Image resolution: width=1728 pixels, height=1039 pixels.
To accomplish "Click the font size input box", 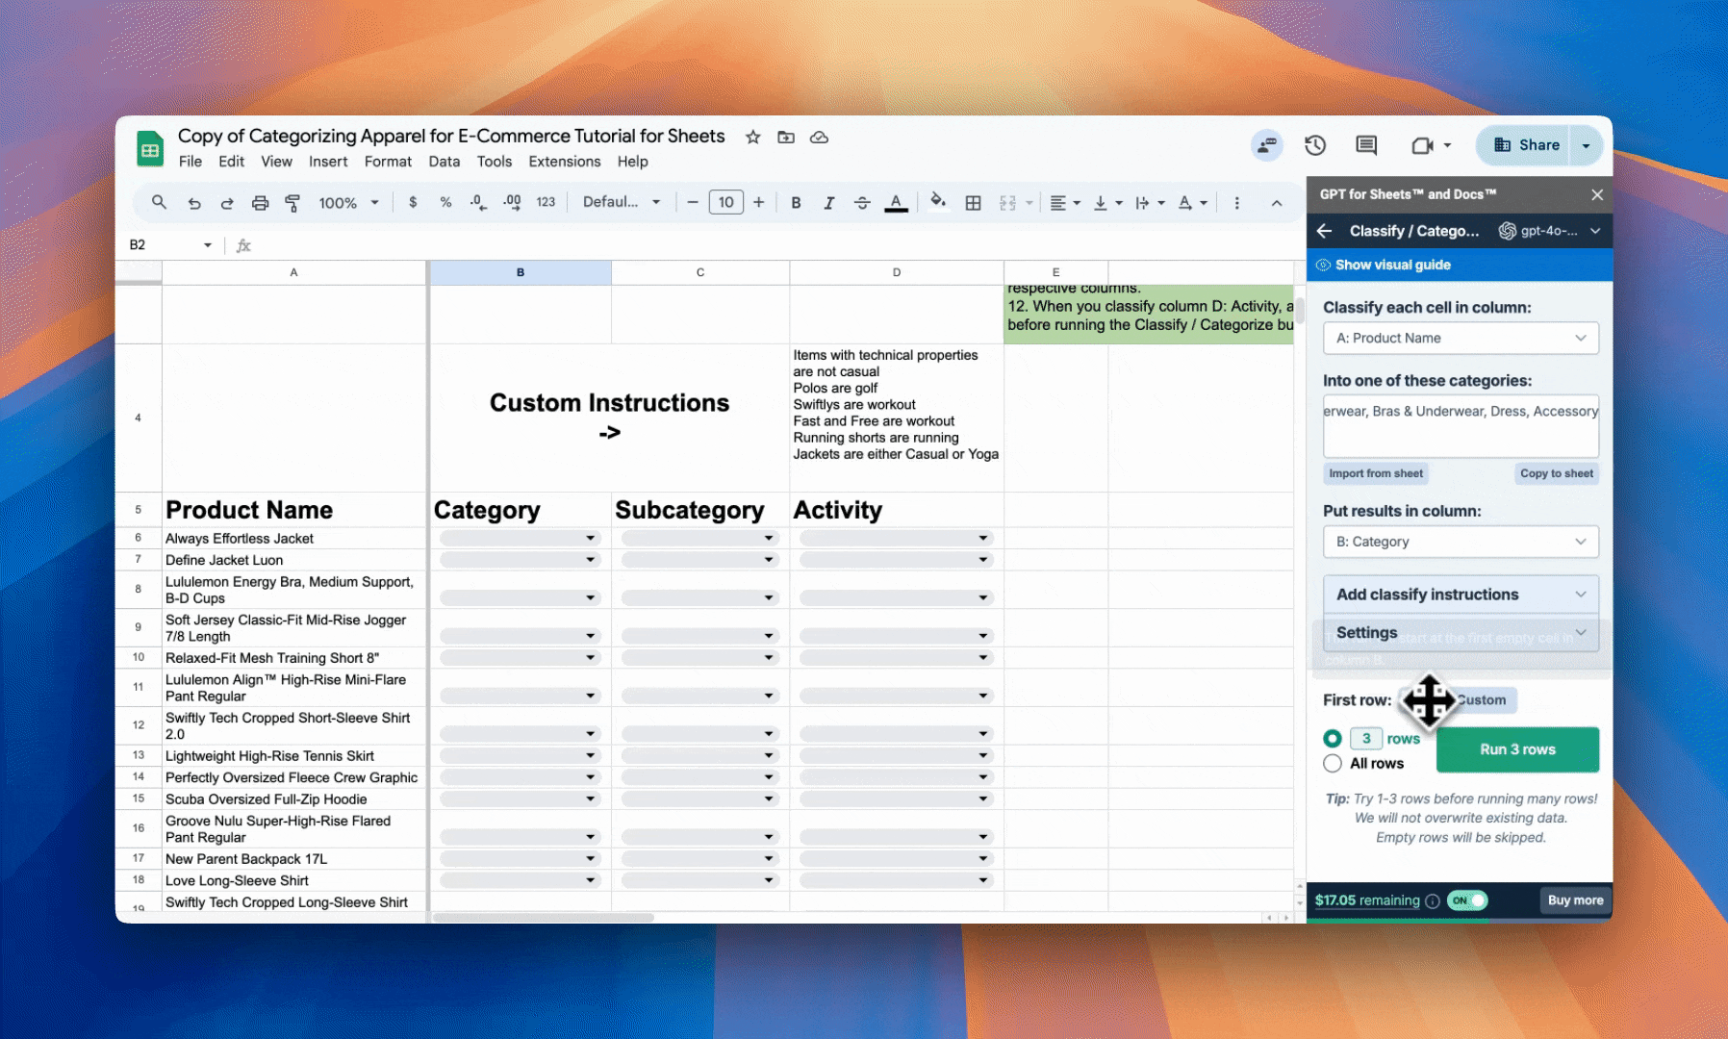I will (725, 202).
